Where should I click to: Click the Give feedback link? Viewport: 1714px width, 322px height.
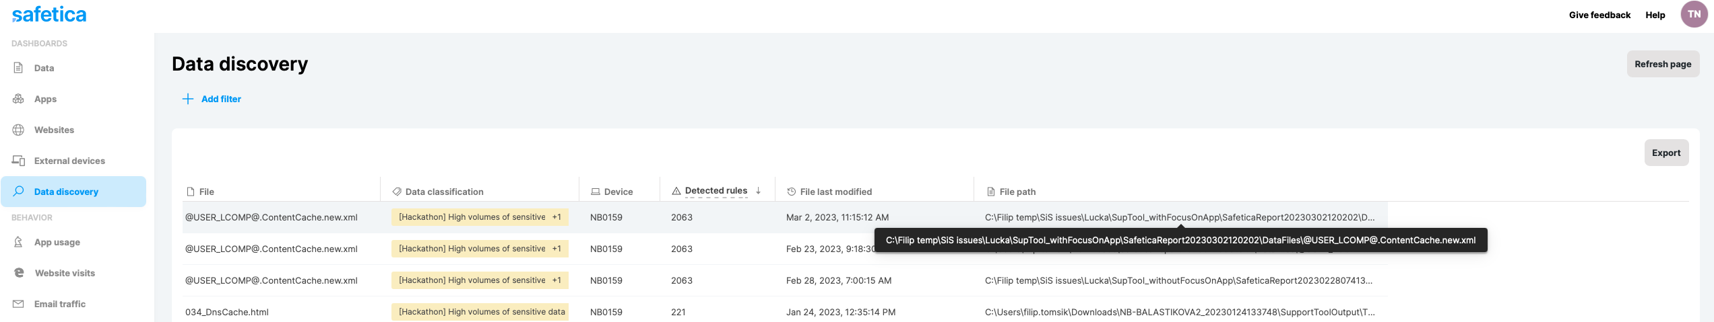coord(1599,15)
